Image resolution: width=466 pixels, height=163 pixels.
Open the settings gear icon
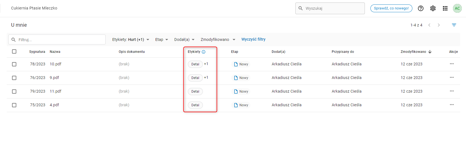click(x=433, y=8)
